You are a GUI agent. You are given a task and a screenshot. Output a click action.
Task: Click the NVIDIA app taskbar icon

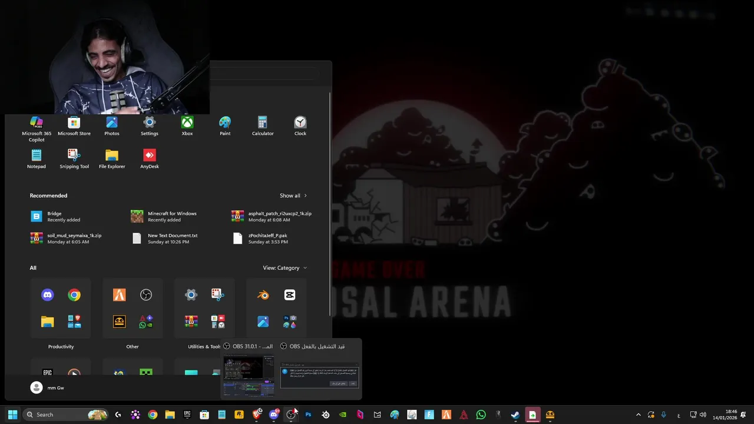(343, 415)
